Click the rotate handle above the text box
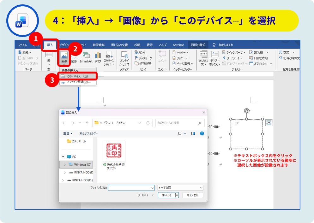 [x=247, y=111]
